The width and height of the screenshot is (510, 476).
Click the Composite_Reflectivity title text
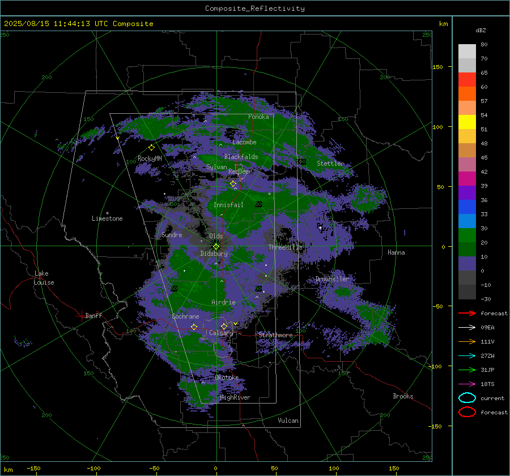(254, 8)
